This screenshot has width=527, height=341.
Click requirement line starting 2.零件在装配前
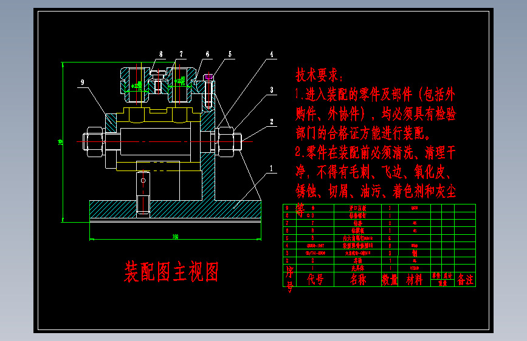click(x=376, y=153)
